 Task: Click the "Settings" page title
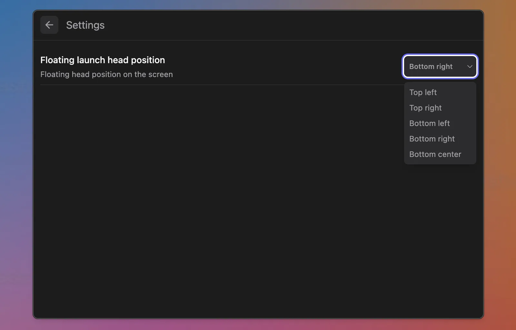[x=85, y=25]
